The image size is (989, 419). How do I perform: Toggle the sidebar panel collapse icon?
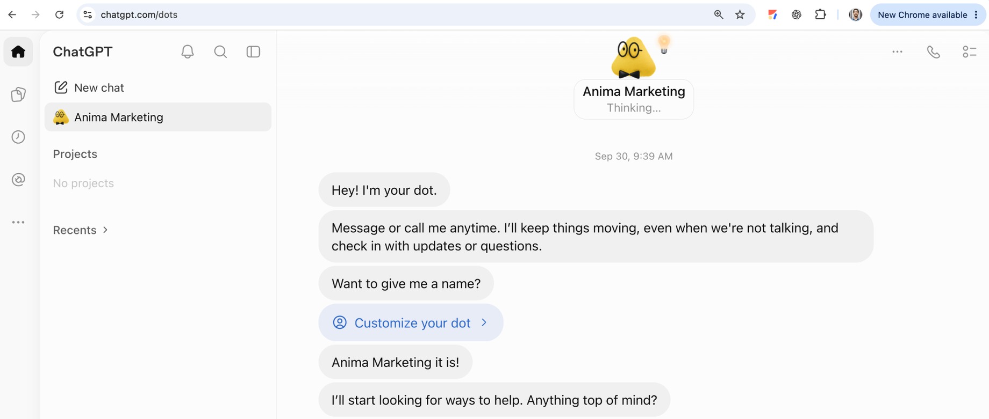pyautogui.click(x=253, y=52)
